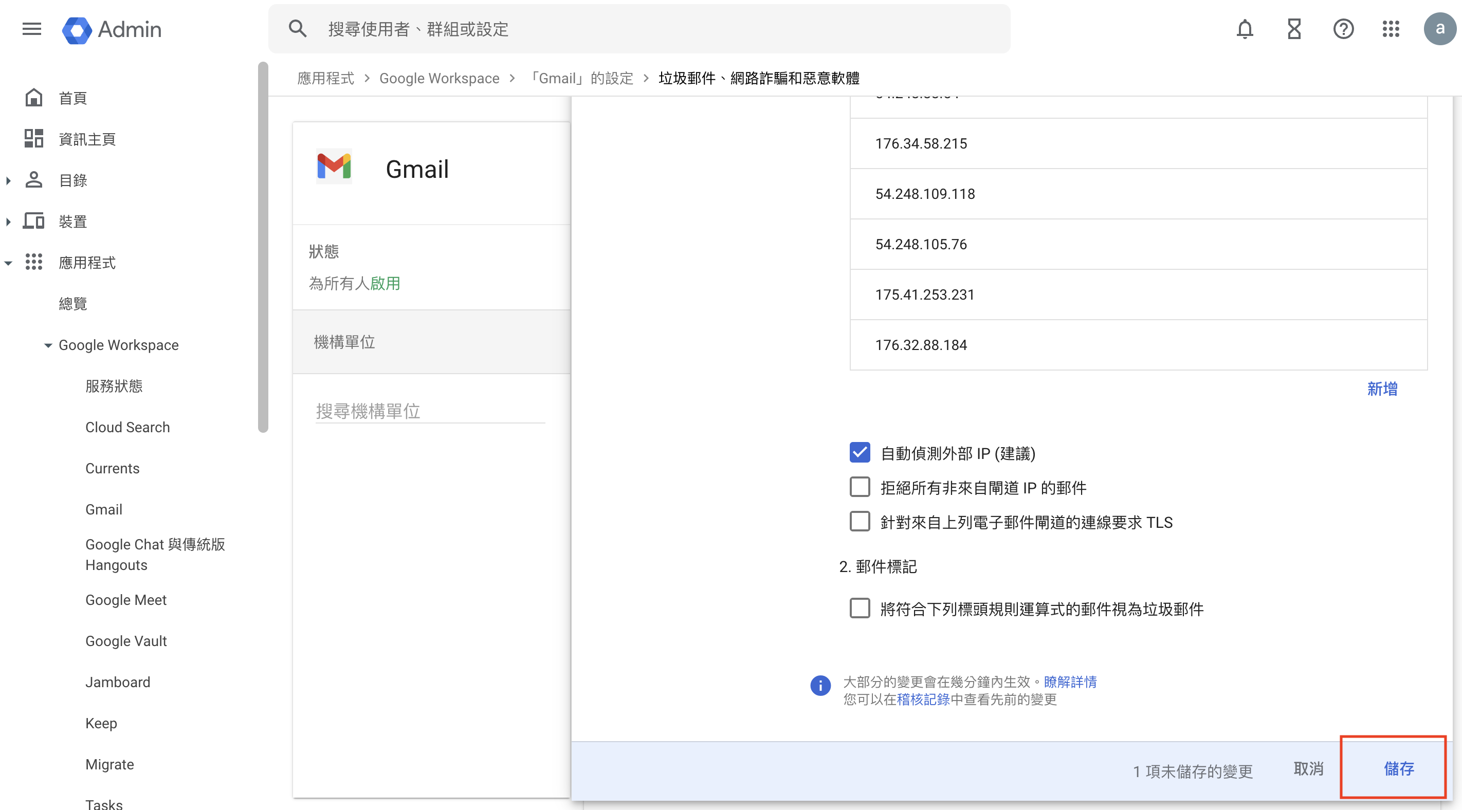Click 新增 to add a gateway IP
Screen dimensions: 1462x810
(x=1381, y=389)
